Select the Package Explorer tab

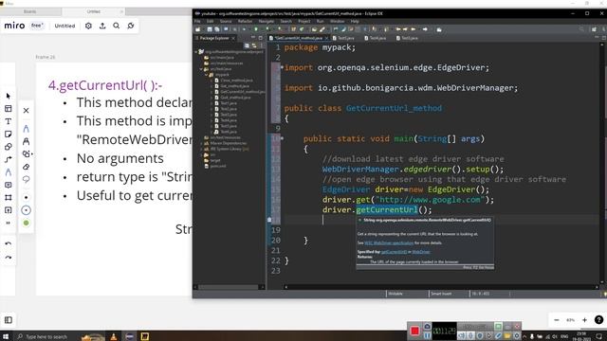pos(214,38)
